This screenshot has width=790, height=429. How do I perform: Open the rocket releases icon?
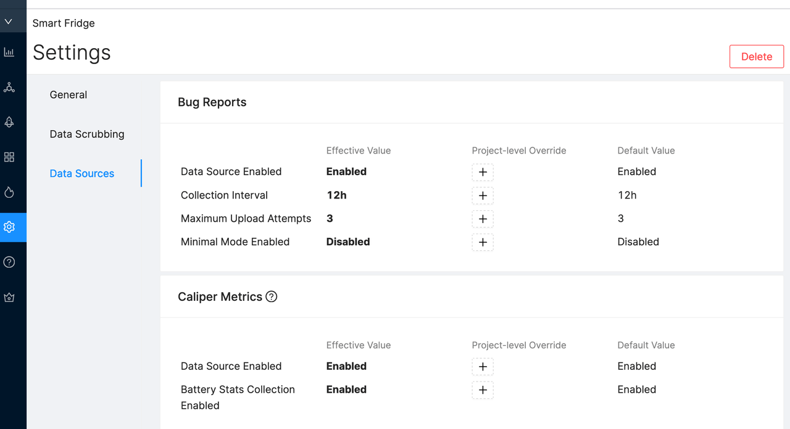coord(9,122)
